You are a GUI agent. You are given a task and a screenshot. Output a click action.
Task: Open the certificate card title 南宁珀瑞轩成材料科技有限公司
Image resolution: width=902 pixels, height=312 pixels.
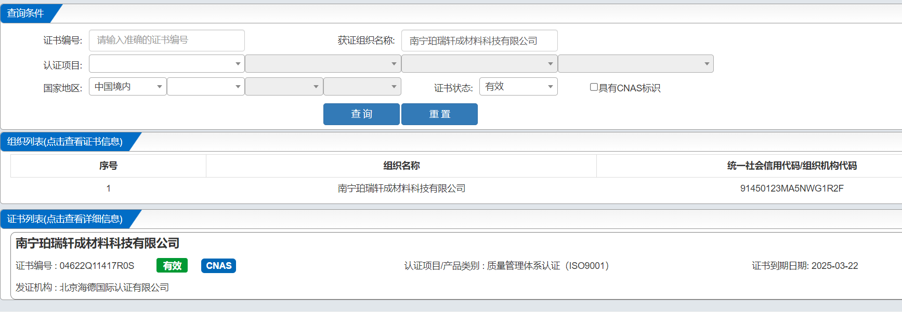click(x=98, y=243)
